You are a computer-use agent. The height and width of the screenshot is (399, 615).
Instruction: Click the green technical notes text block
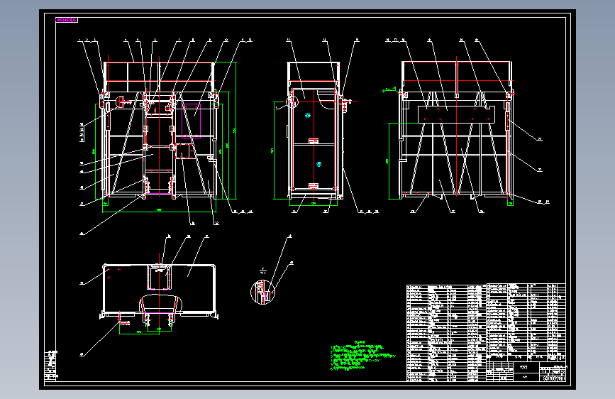pyautogui.click(x=362, y=356)
